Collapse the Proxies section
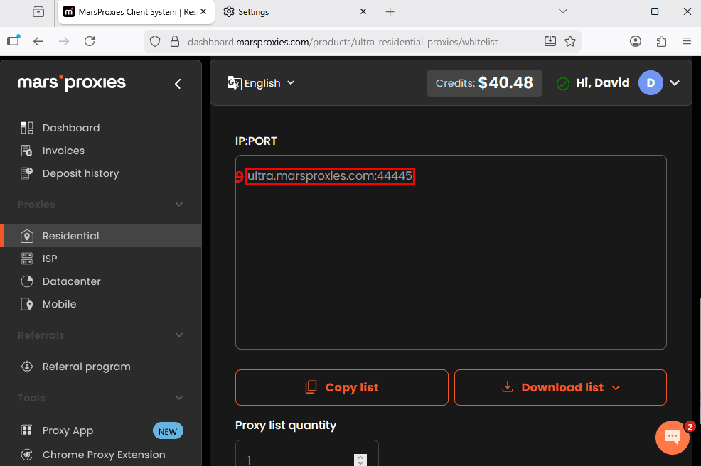 (x=179, y=205)
